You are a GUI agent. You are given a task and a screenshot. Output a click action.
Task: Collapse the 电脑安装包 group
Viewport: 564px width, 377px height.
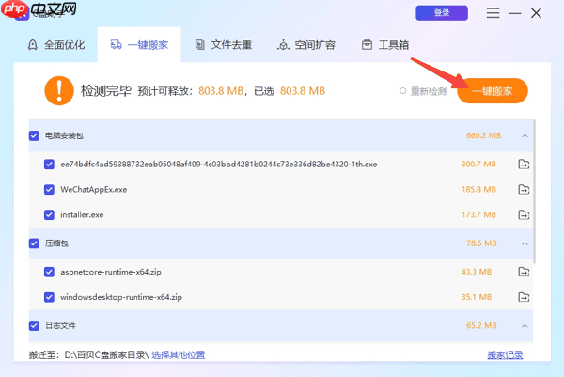coord(525,135)
